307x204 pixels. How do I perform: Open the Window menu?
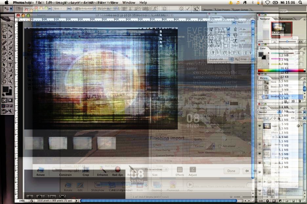point(129,3)
